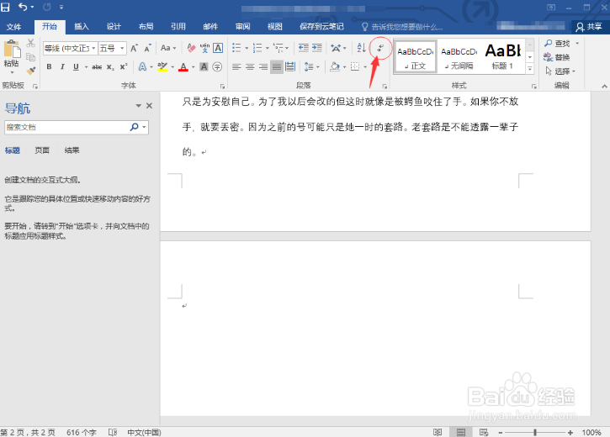
Task: Toggle show paragraph marks button
Action: (380, 48)
